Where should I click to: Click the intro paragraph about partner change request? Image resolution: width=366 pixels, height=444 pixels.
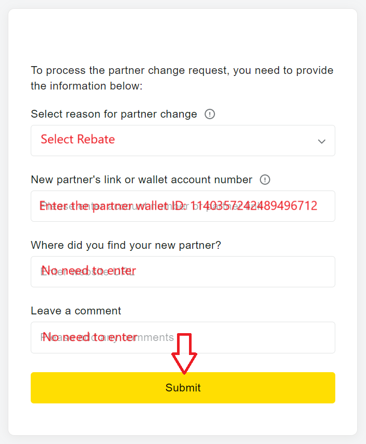pyautogui.click(x=182, y=78)
